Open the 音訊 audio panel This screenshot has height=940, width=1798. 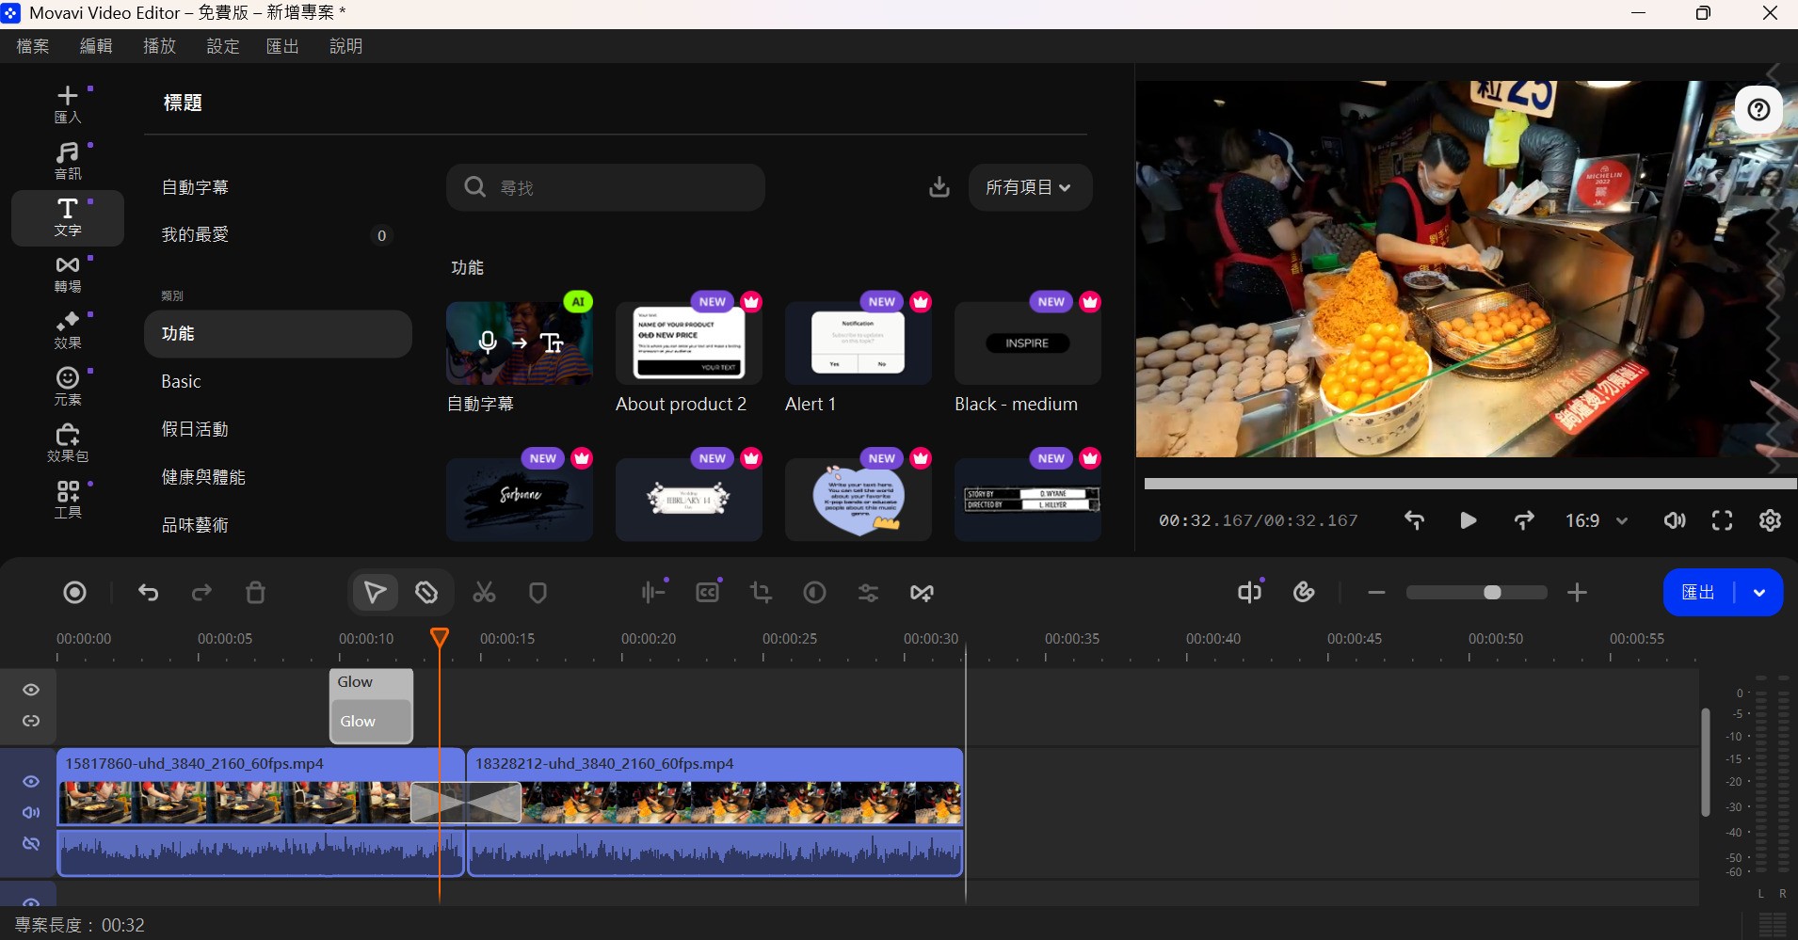(x=68, y=161)
